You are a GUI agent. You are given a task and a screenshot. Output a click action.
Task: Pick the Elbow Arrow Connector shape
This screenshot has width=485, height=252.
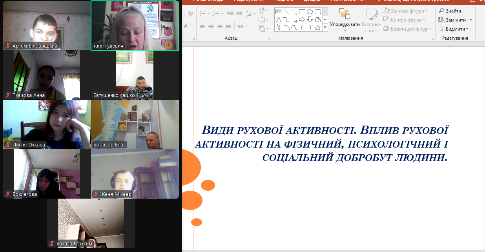point(294,19)
